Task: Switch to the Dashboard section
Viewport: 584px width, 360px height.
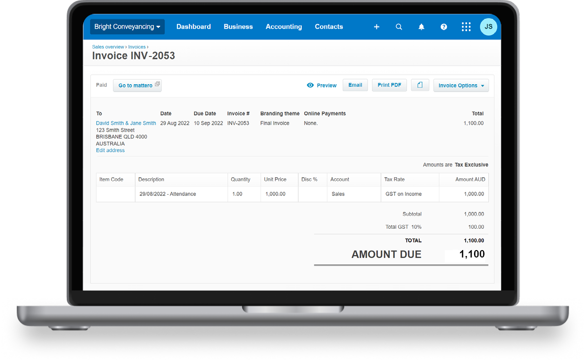Action: click(x=194, y=27)
